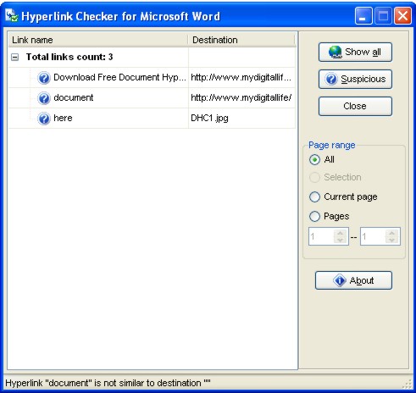Click the Close button
The image size is (416, 393).
tap(355, 106)
